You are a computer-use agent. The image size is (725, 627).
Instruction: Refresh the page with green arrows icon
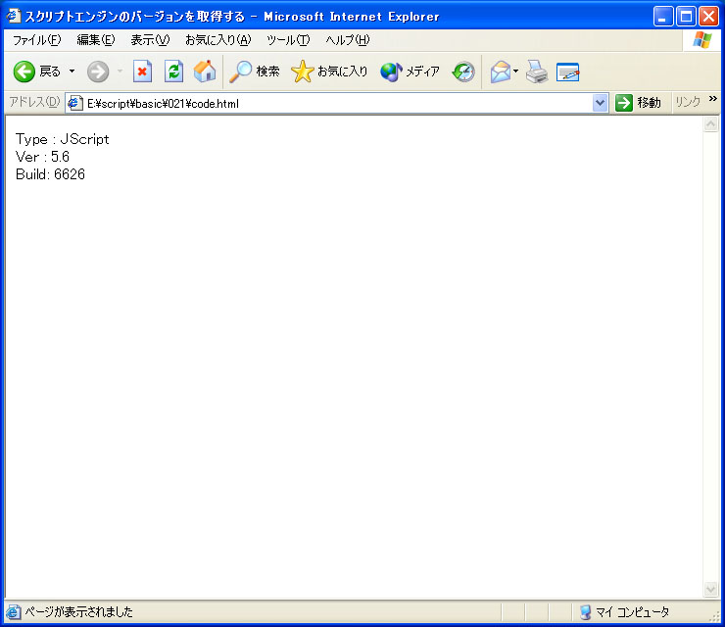(173, 72)
